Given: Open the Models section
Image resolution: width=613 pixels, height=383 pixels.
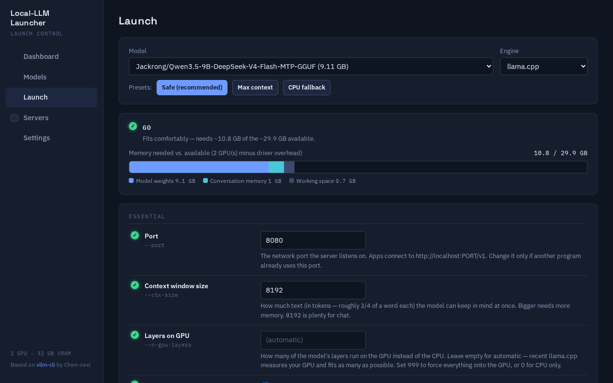Looking at the screenshot, I should click(x=51, y=77).
